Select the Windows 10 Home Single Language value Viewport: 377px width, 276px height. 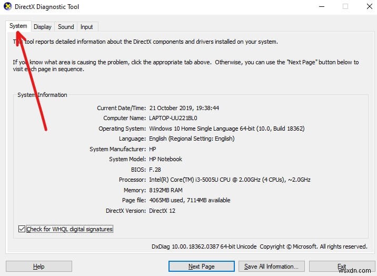coord(227,129)
